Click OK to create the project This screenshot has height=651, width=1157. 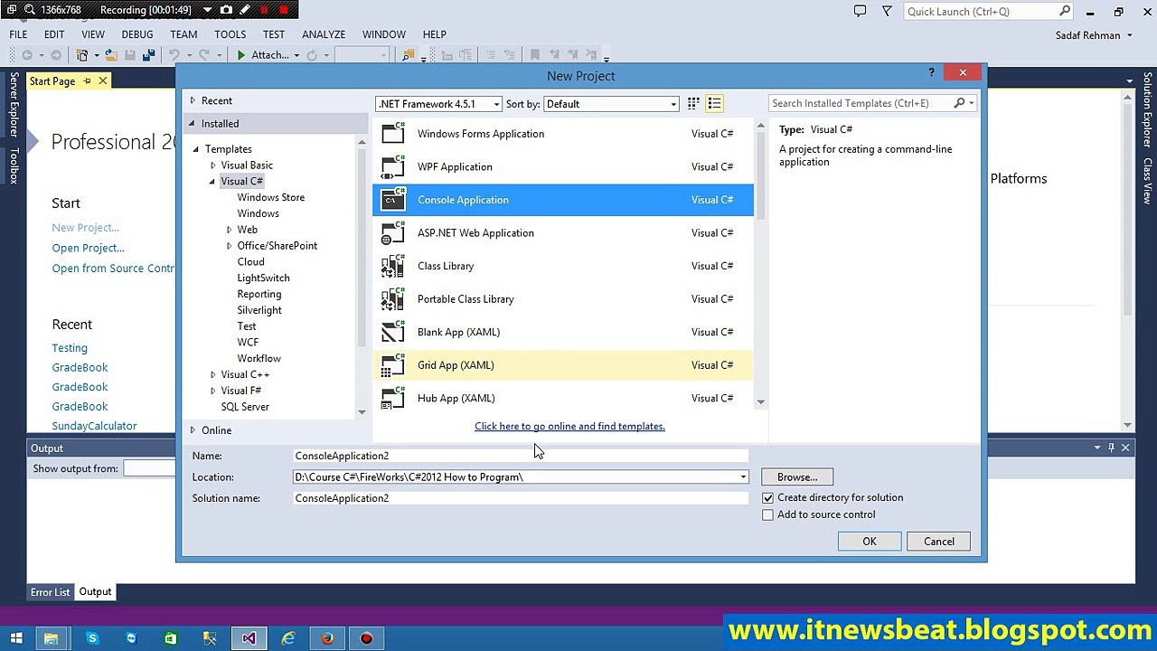pyautogui.click(x=869, y=542)
